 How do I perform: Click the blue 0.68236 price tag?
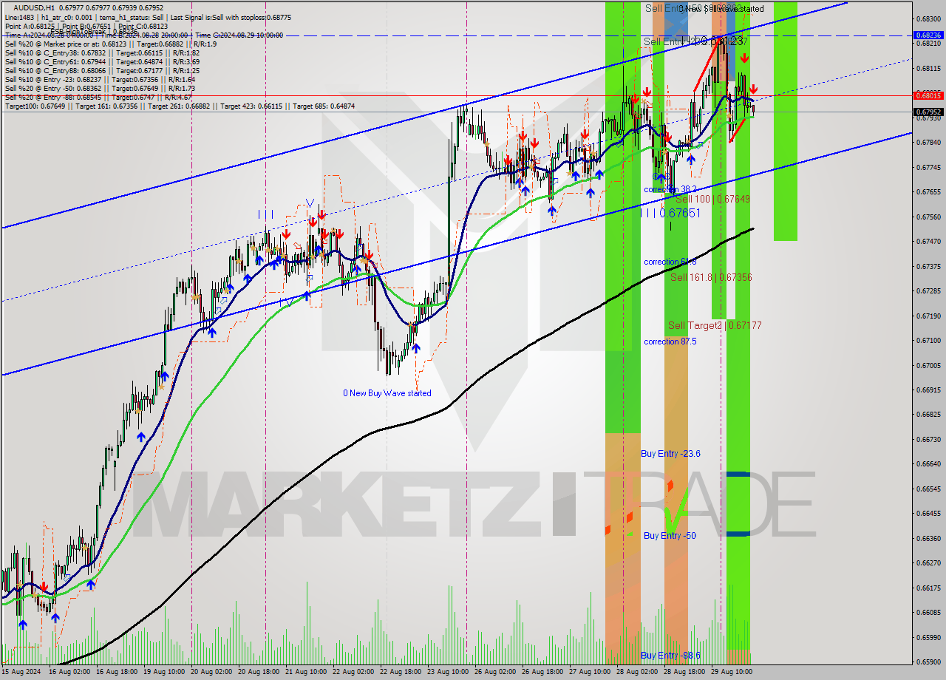coord(928,35)
